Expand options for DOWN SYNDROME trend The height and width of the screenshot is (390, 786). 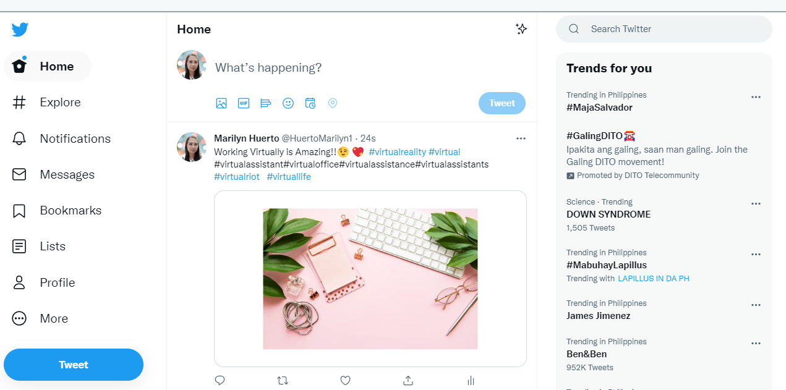tap(756, 204)
